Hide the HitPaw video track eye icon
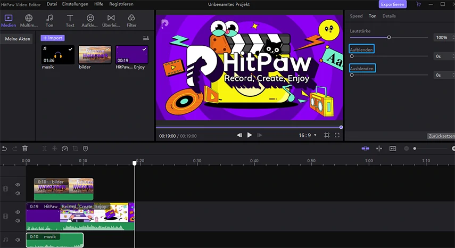 [x=18, y=212]
